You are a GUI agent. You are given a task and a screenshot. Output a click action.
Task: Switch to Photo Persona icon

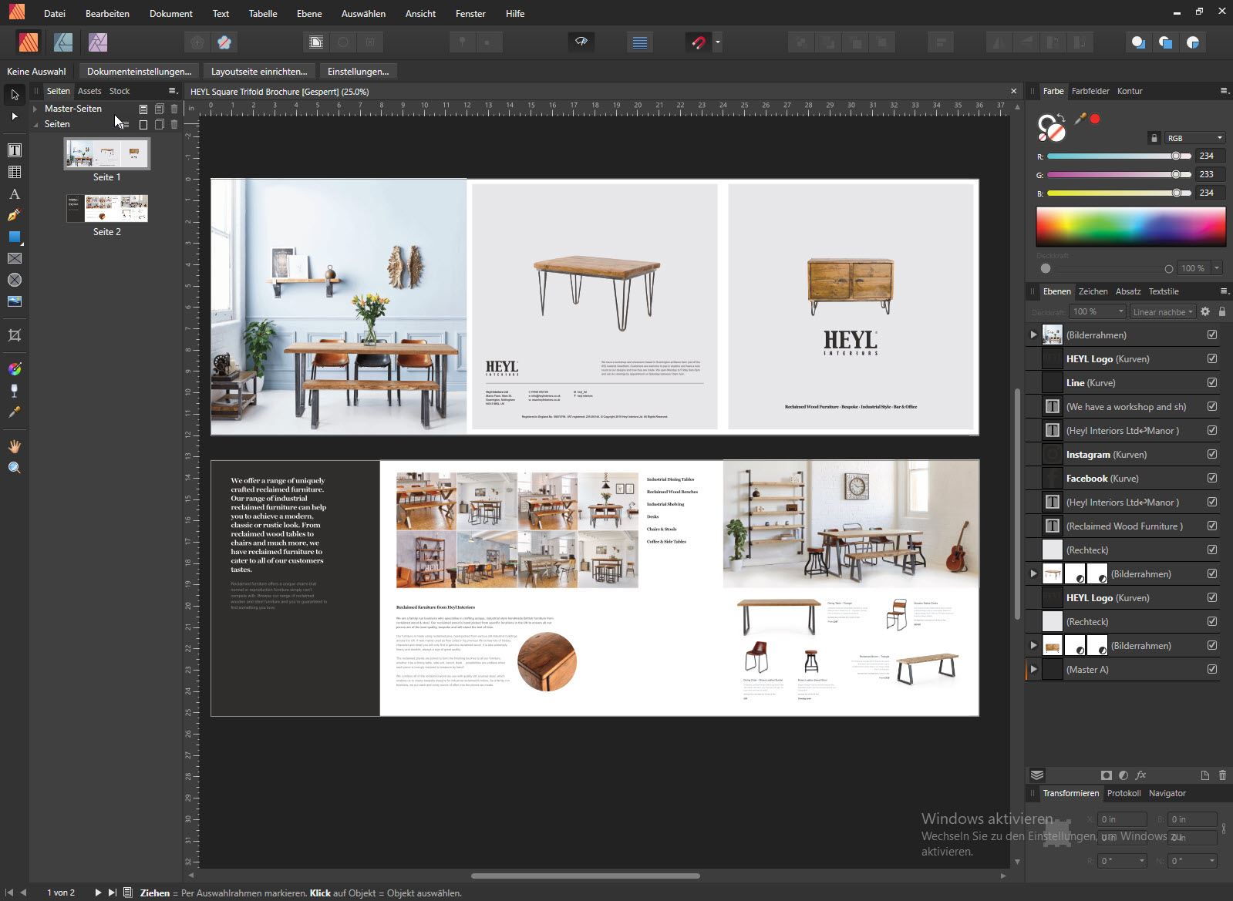(x=98, y=42)
